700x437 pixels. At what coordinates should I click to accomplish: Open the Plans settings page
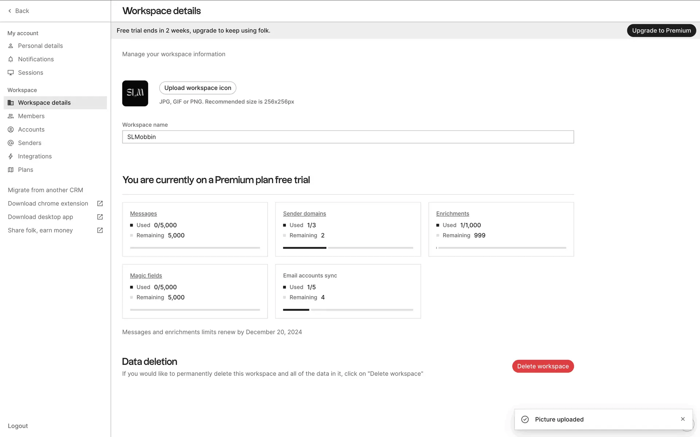(26, 170)
